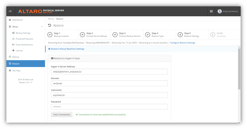Viewport: 247px width, 129px height.
Task: Click the Andy Syrewicze user avatar
Action: [220, 11]
